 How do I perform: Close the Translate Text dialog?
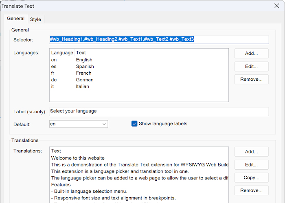click(x=276, y=6)
